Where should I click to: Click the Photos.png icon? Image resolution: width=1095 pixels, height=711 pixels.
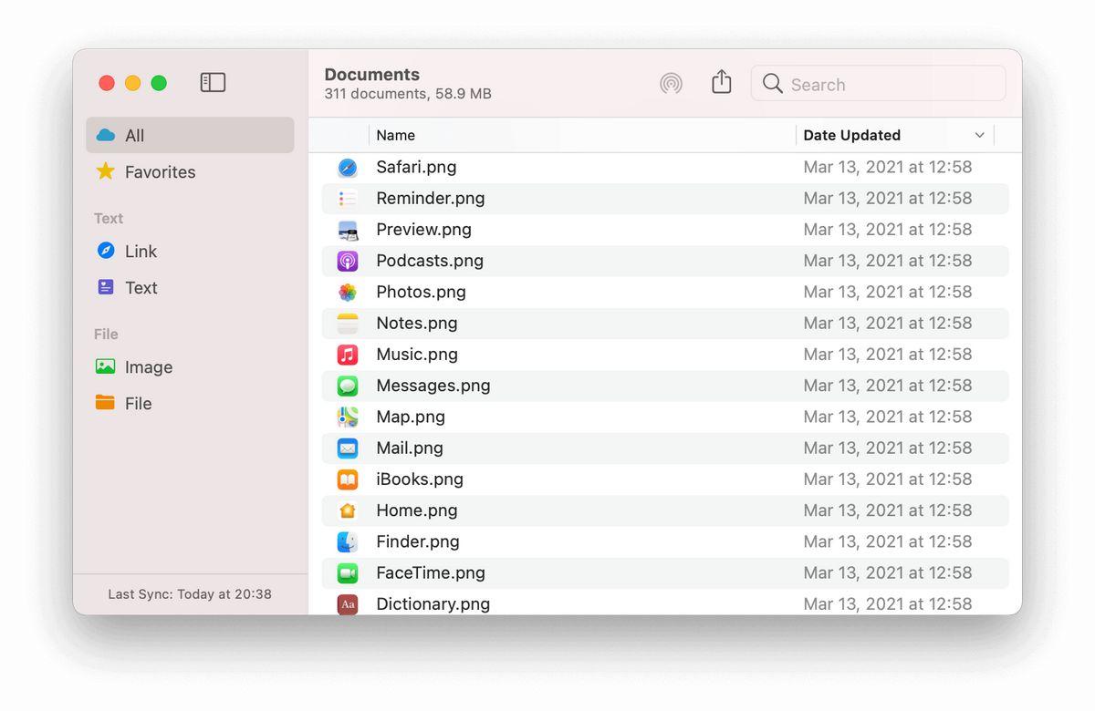[x=348, y=293]
